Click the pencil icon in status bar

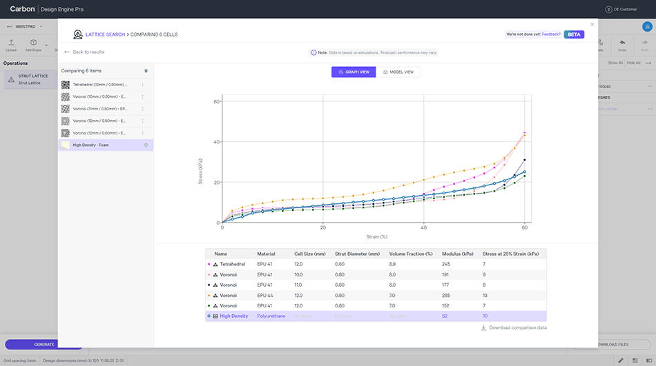point(621,360)
